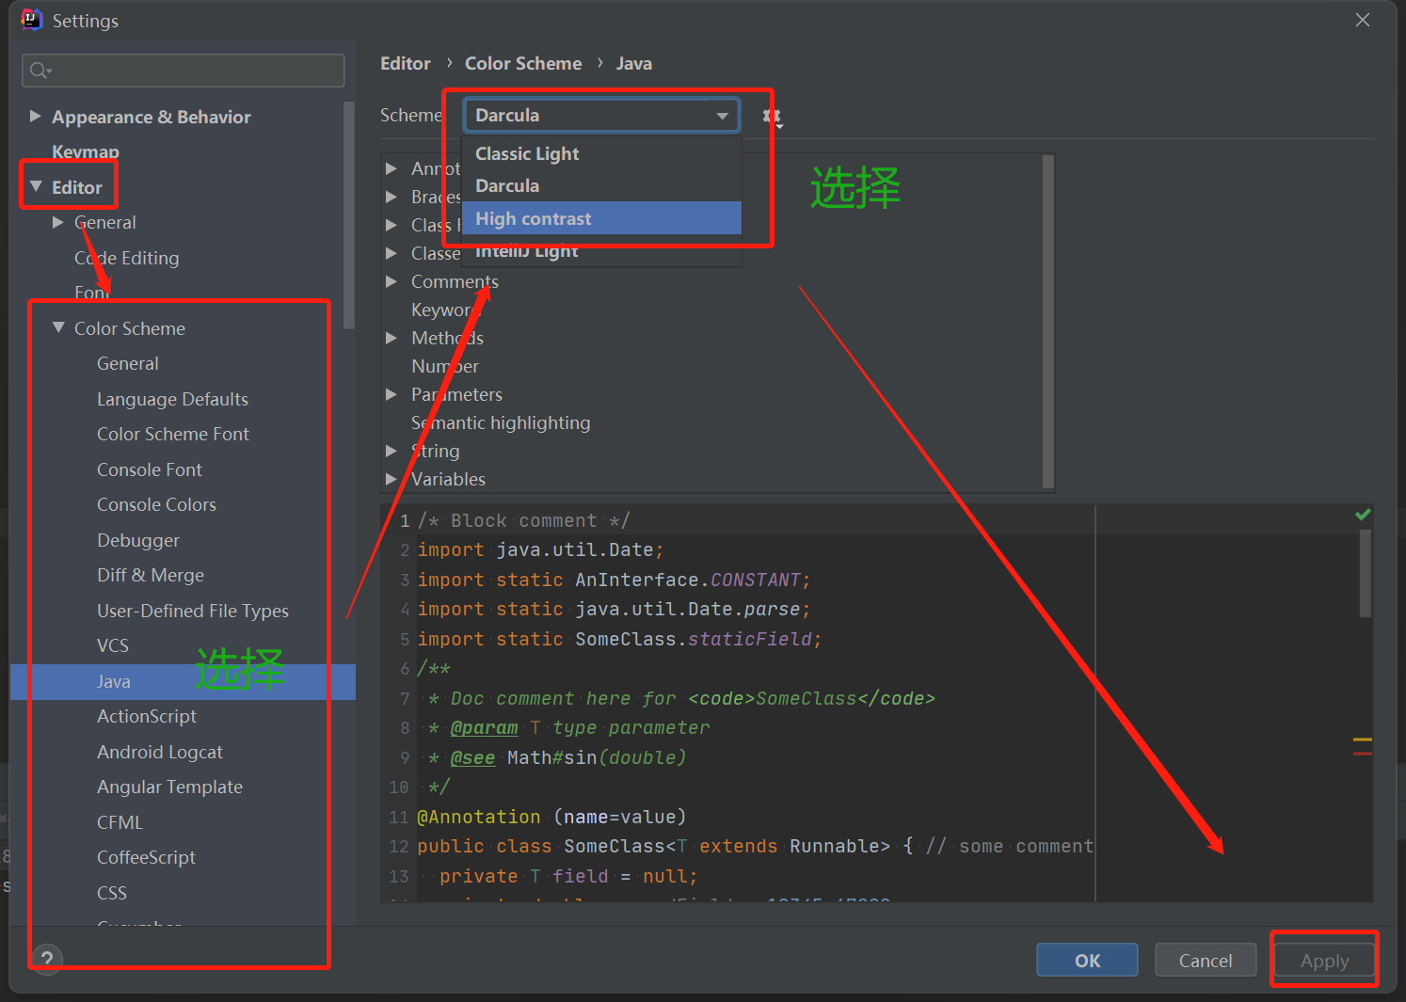Open CoffeeScript color settings
This screenshot has width=1406, height=1002.
(146, 857)
